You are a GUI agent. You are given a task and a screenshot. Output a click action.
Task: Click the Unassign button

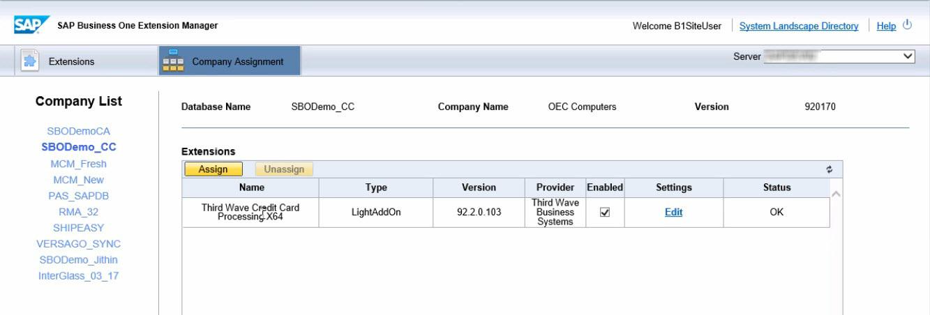pos(285,169)
